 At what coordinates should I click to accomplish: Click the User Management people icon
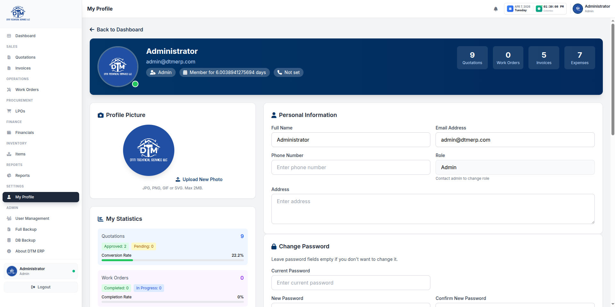pyautogui.click(x=9, y=219)
